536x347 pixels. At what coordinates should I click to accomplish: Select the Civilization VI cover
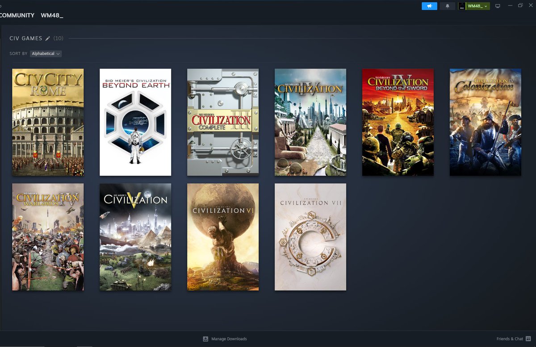(x=223, y=237)
